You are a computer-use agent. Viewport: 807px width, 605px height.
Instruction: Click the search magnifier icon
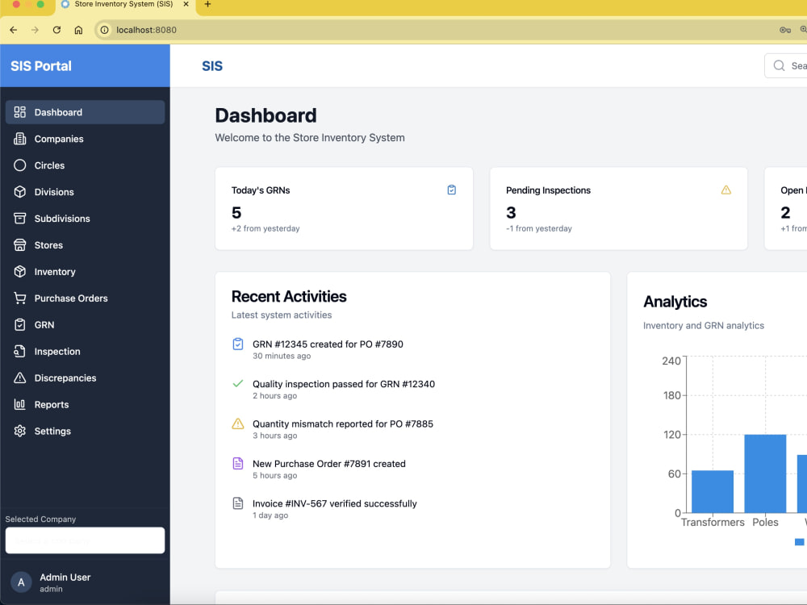tap(780, 66)
